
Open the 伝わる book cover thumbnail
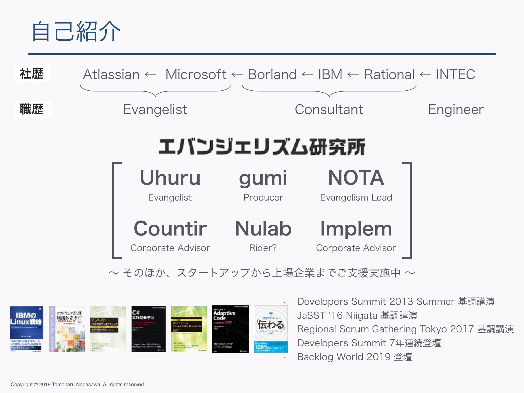[x=271, y=329]
